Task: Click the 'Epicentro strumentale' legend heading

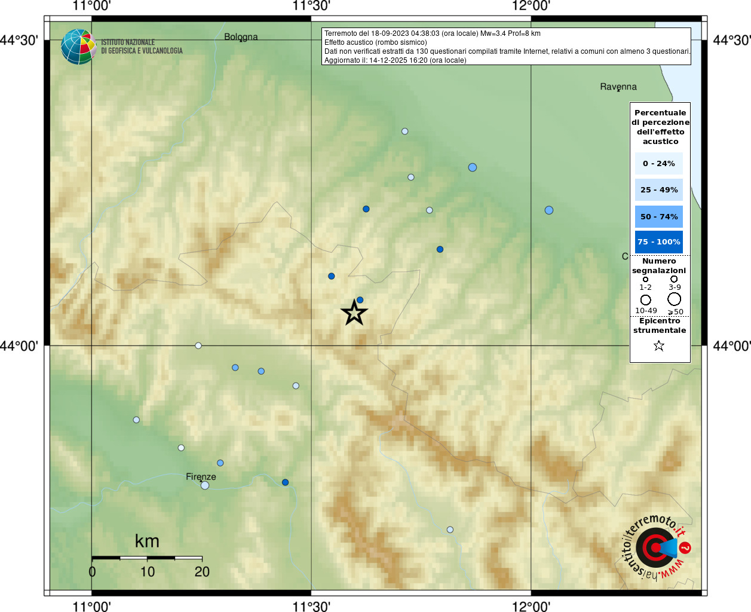Action: pyautogui.click(x=660, y=326)
